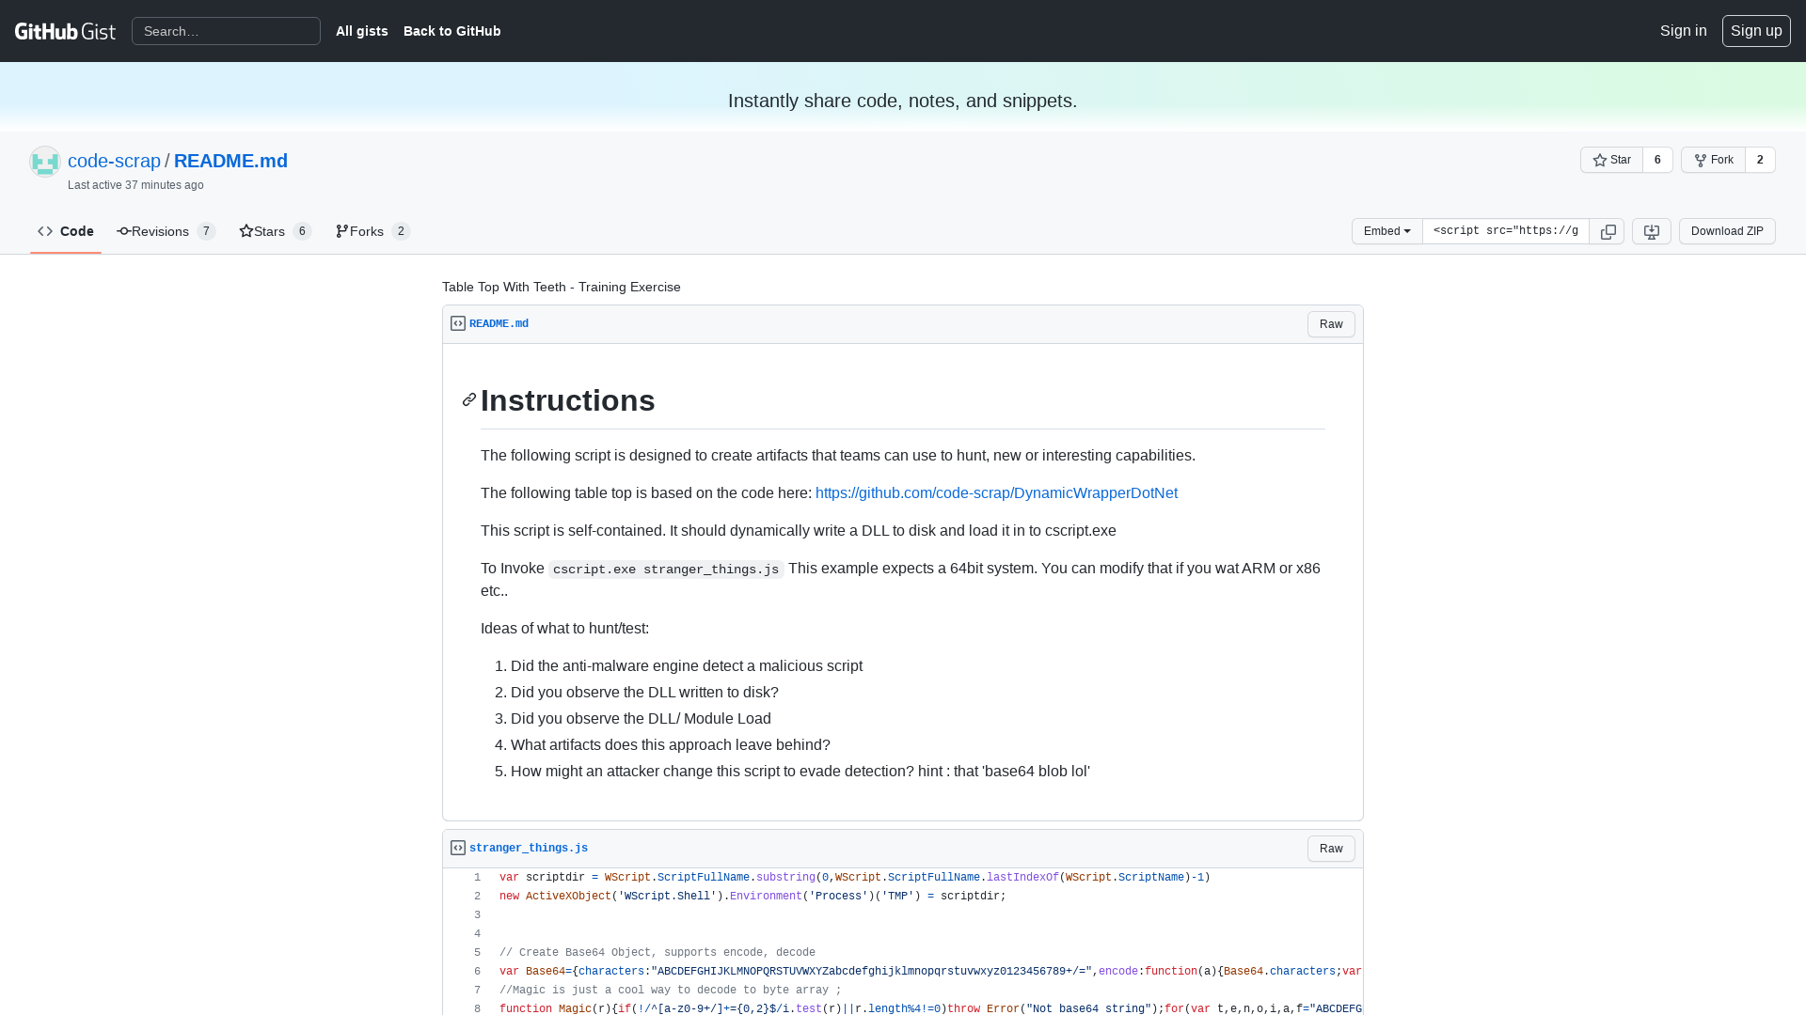Click the code-scrap user avatar
Image resolution: width=1806 pixels, height=1015 pixels.
[44, 161]
